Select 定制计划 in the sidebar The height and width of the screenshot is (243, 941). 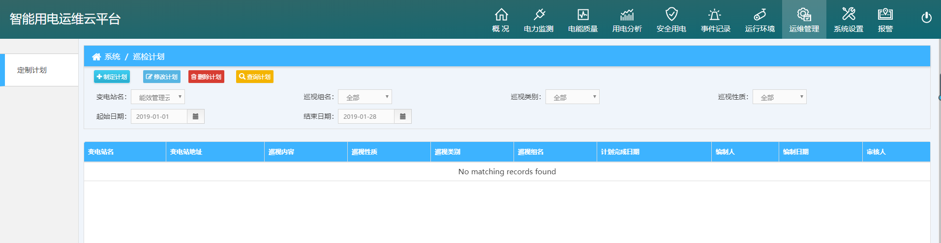coord(32,70)
